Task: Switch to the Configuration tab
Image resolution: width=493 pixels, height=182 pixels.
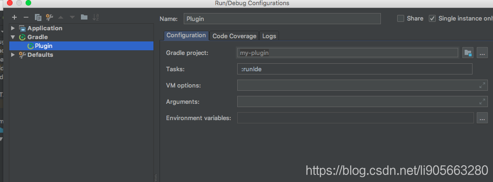Action: (186, 35)
